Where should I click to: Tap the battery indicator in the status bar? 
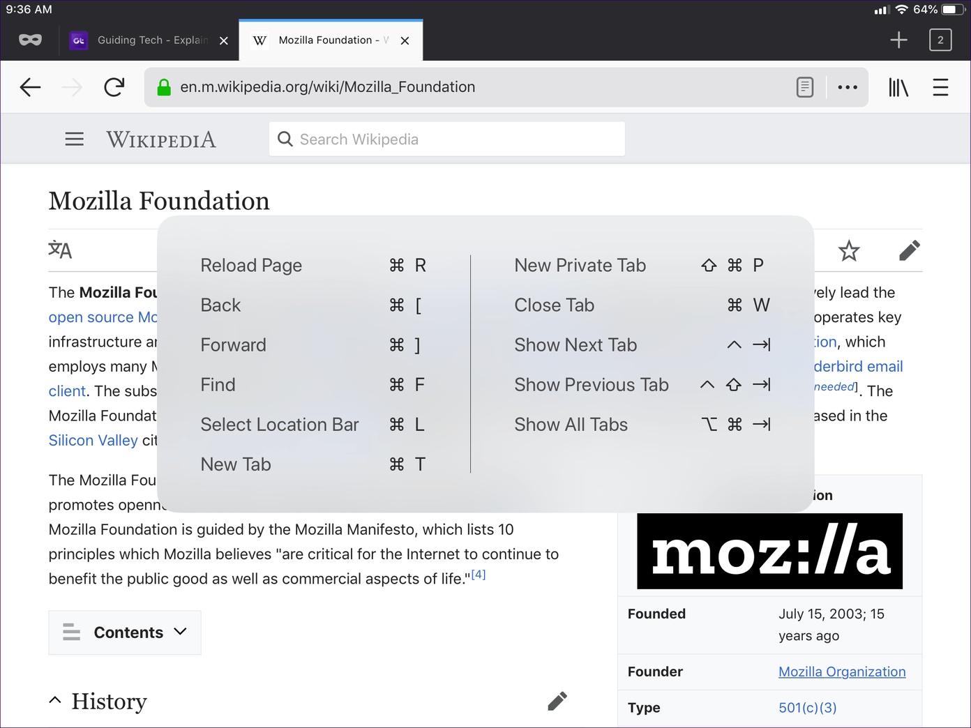(953, 10)
